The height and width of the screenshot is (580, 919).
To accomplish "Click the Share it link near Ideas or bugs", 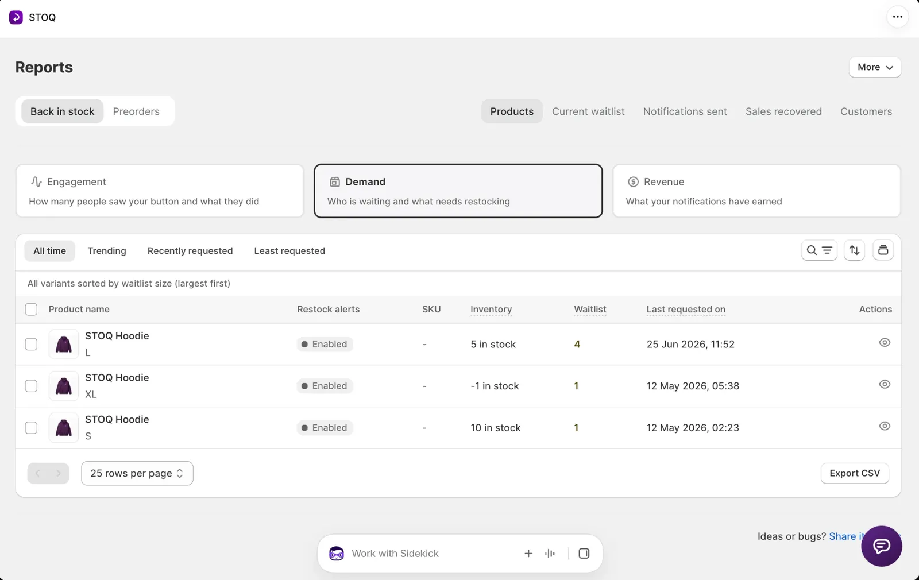I will click(847, 536).
